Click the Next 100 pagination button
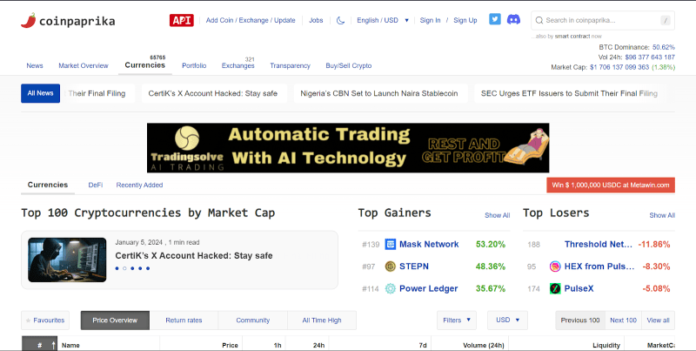The width and height of the screenshot is (696, 351). [623, 321]
